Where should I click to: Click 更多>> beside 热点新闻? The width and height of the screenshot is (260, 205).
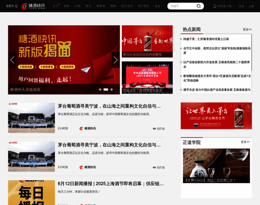coord(247,29)
